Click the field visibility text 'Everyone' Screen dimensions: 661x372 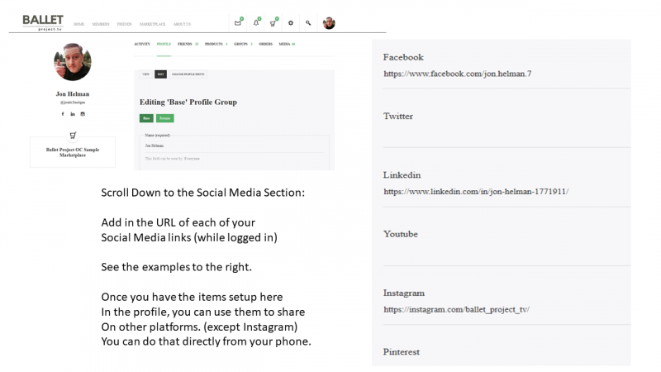coord(192,159)
